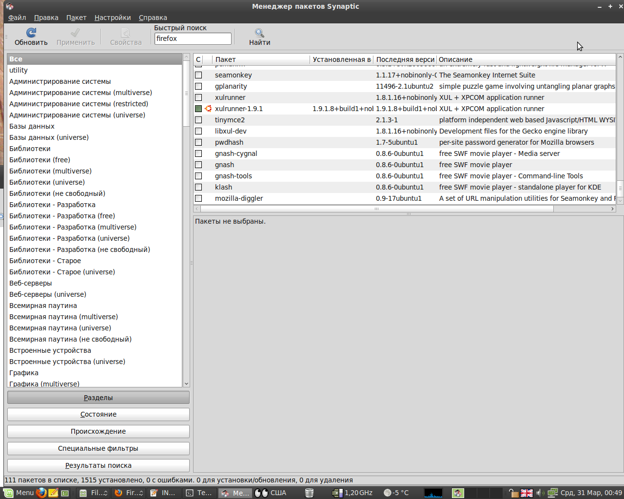Image resolution: width=624 pixels, height=499 pixels.
Task: Click the network connection tray icon
Action: pos(552,493)
